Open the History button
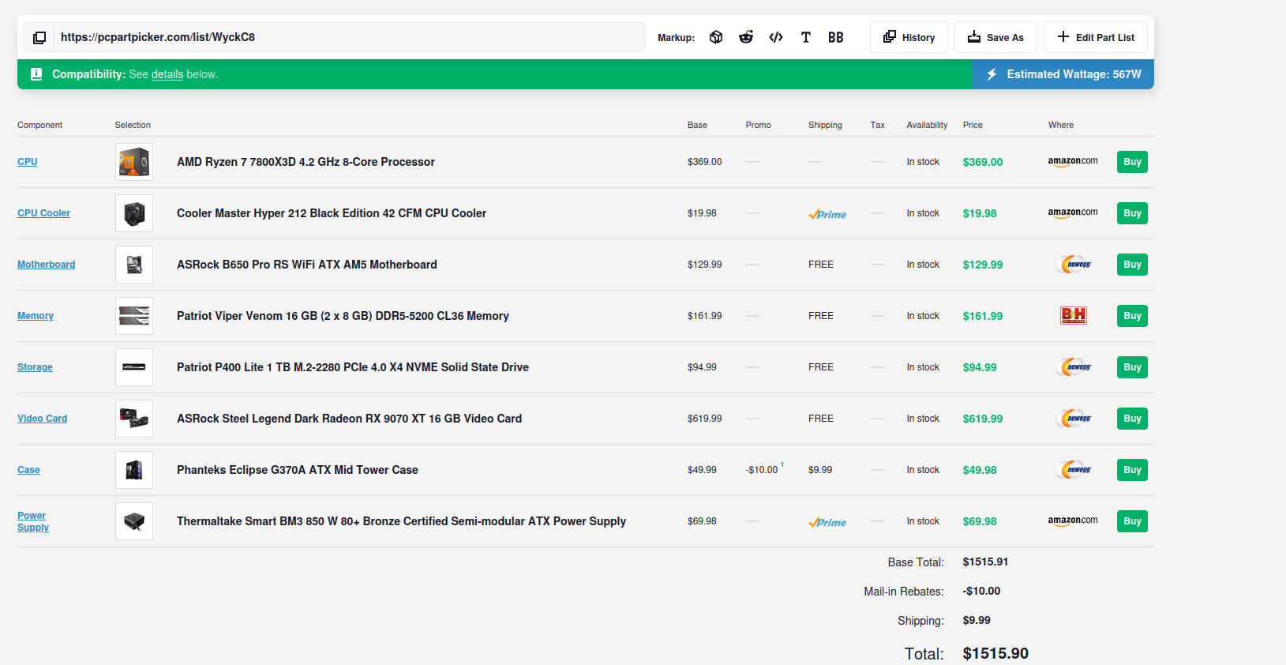This screenshot has height=665, width=1286. pyautogui.click(x=909, y=37)
